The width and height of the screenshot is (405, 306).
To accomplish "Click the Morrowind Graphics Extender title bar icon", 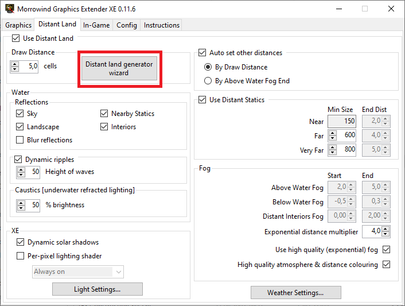I will tap(9, 9).
